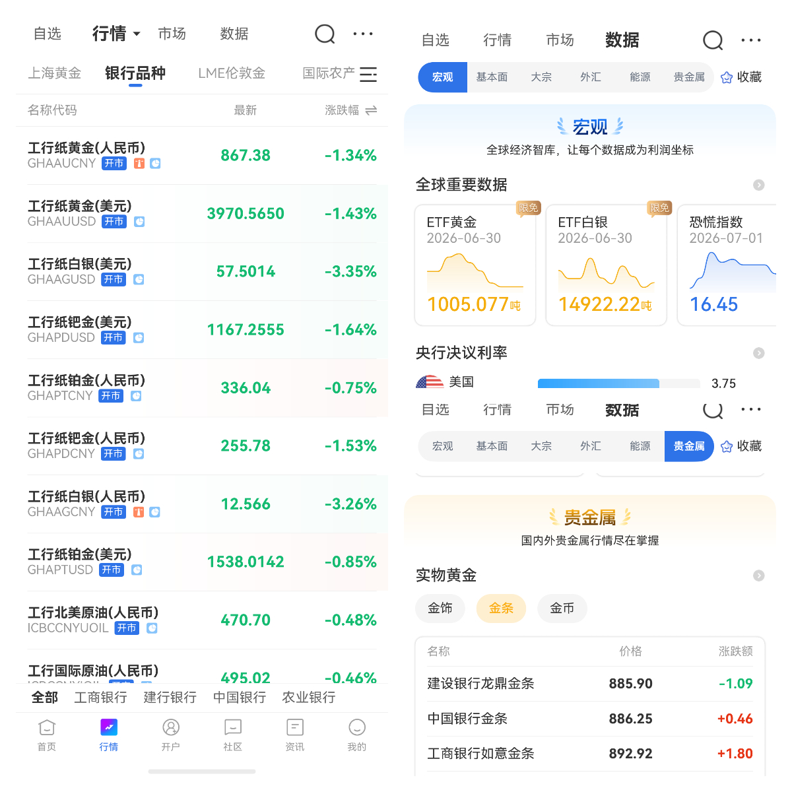This screenshot has width=792, height=792.
Task: Open the category list menu beside 国际农产
Action: tap(368, 74)
